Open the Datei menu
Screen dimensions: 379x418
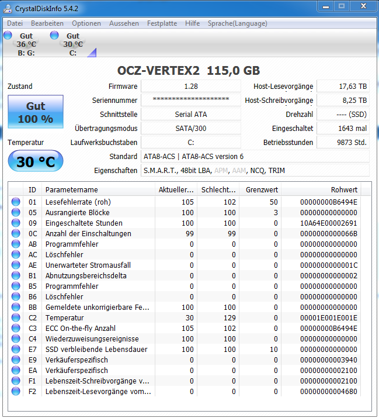[15, 23]
